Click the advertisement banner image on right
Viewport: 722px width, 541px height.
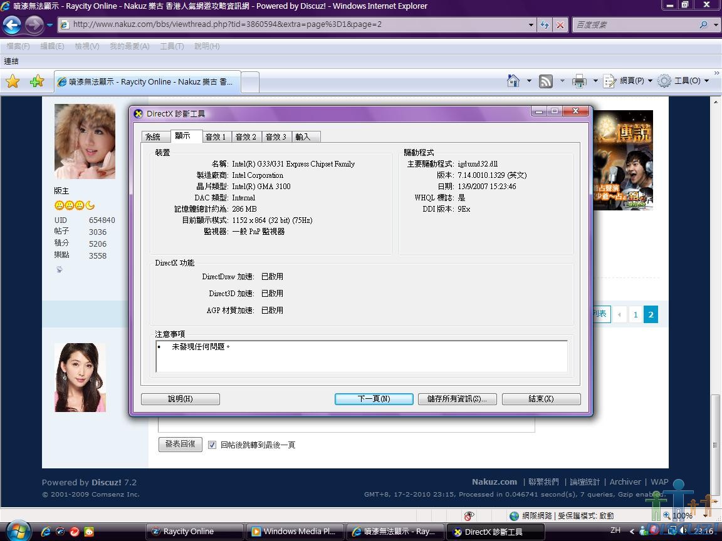point(623,160)
